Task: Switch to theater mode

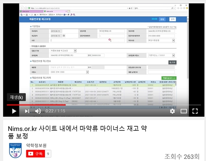Action: point(184,111)
